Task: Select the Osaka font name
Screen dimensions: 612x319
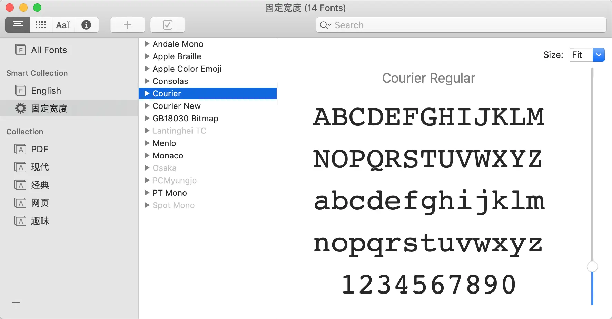Action: click(165, 168)
